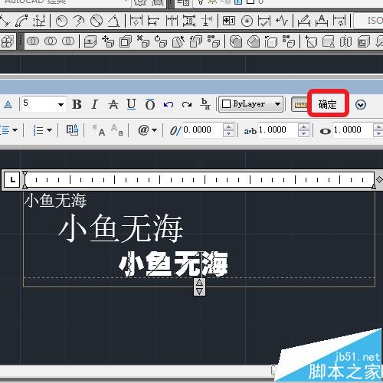383x383 pixels.
Task: Undo the last text edit
Action: pyautogui.click(x=169, y=104)
